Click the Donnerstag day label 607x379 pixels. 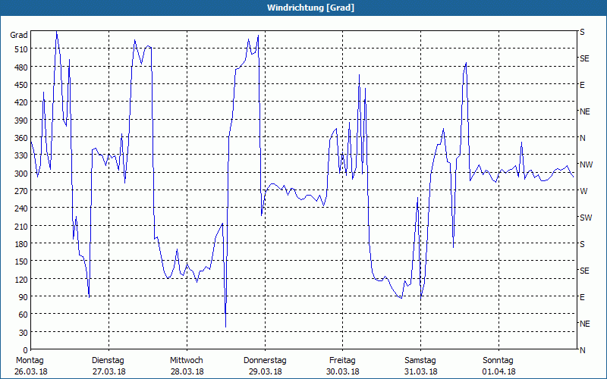(x=265, y=361)
